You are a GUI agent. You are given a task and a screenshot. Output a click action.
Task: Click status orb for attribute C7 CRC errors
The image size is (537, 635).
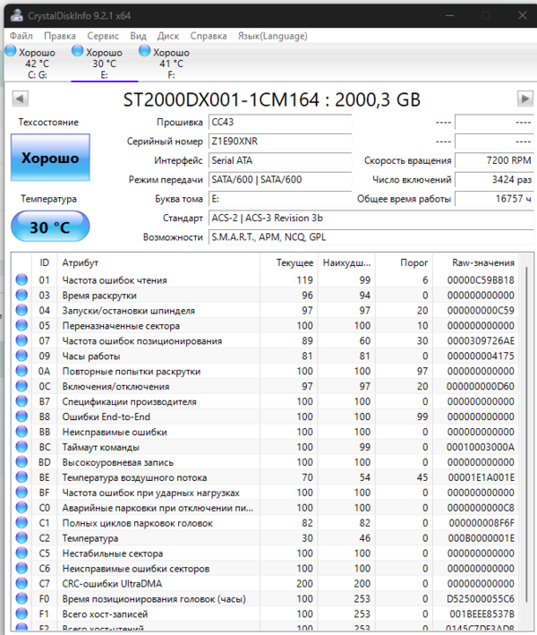point(22,584)
